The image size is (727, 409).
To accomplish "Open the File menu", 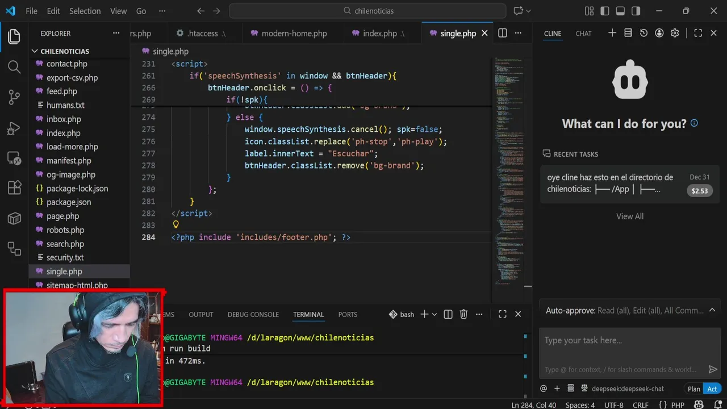I will pyautogui.click(x=32, y=11).
